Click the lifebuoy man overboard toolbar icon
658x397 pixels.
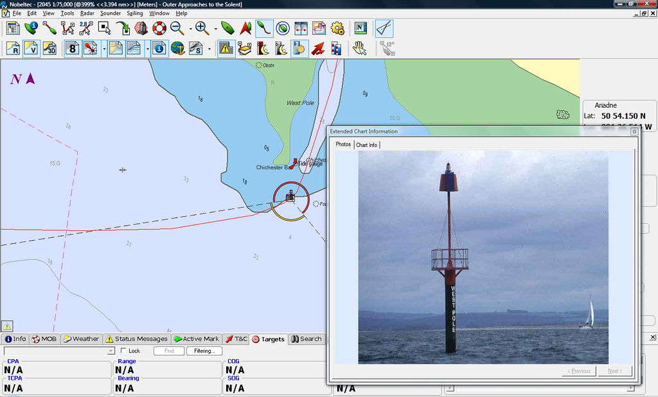click(159, 28)
